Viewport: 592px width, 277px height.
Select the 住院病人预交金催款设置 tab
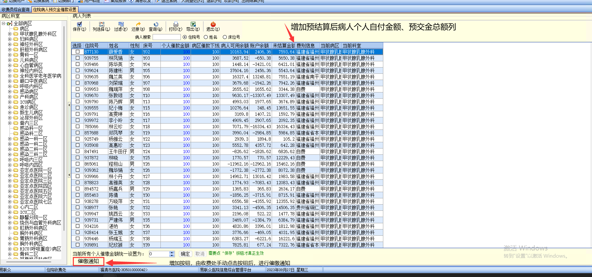coord(55,10)
